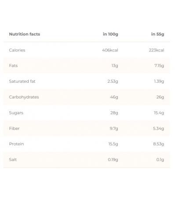This screenshot has height=197, width=175.
Task: Click the Fats row label
Action: (x=13, y=66)
